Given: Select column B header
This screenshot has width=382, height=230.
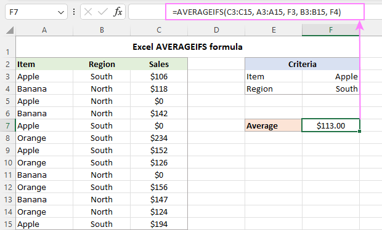Looking at the screenshot, I should tap(102, 30).
